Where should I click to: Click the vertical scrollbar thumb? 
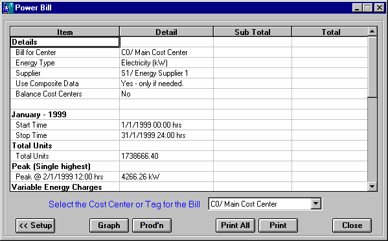(372, 67)
